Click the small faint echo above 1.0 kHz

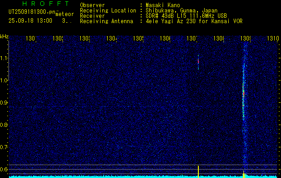[198, 62]
